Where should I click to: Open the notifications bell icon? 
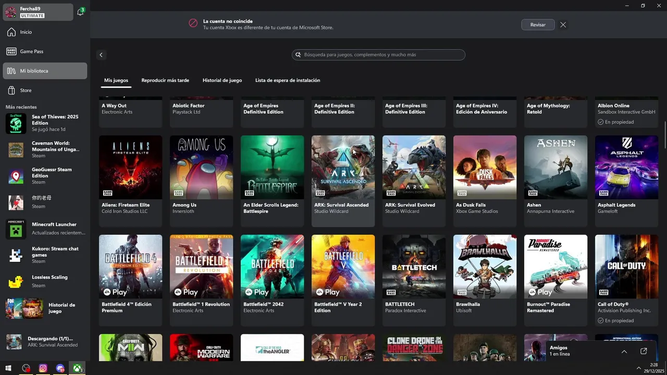point(80,12)
